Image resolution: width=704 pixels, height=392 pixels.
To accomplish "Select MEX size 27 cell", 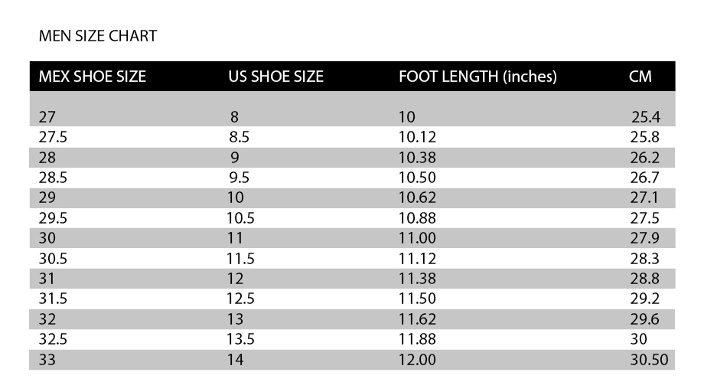I will [x=47, y=118].
